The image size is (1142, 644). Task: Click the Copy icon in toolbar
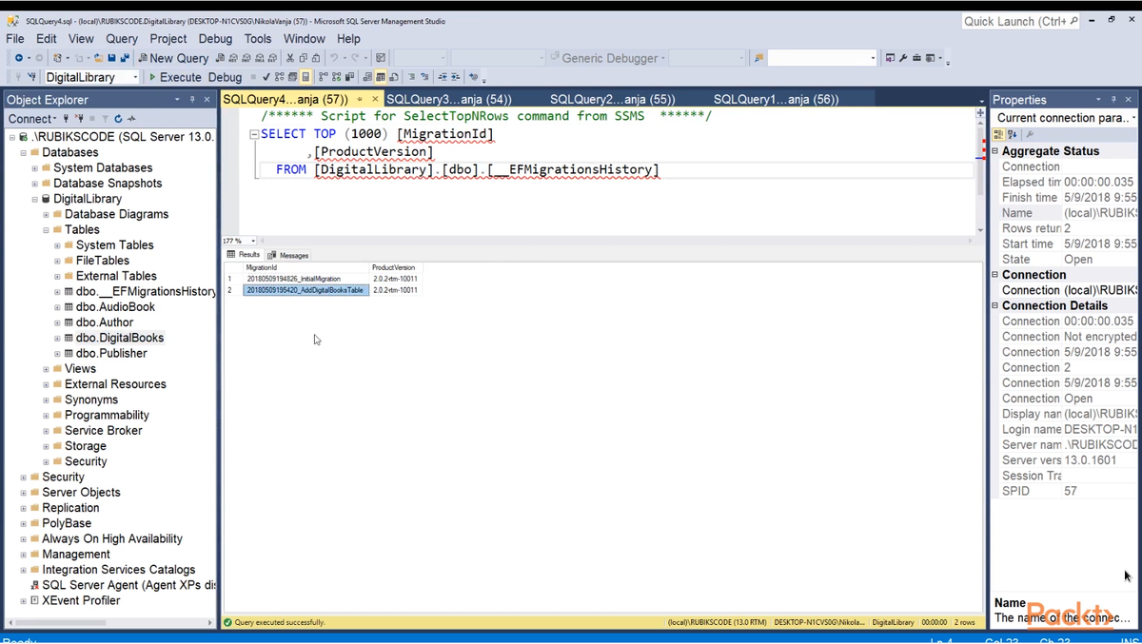point(303,58)
